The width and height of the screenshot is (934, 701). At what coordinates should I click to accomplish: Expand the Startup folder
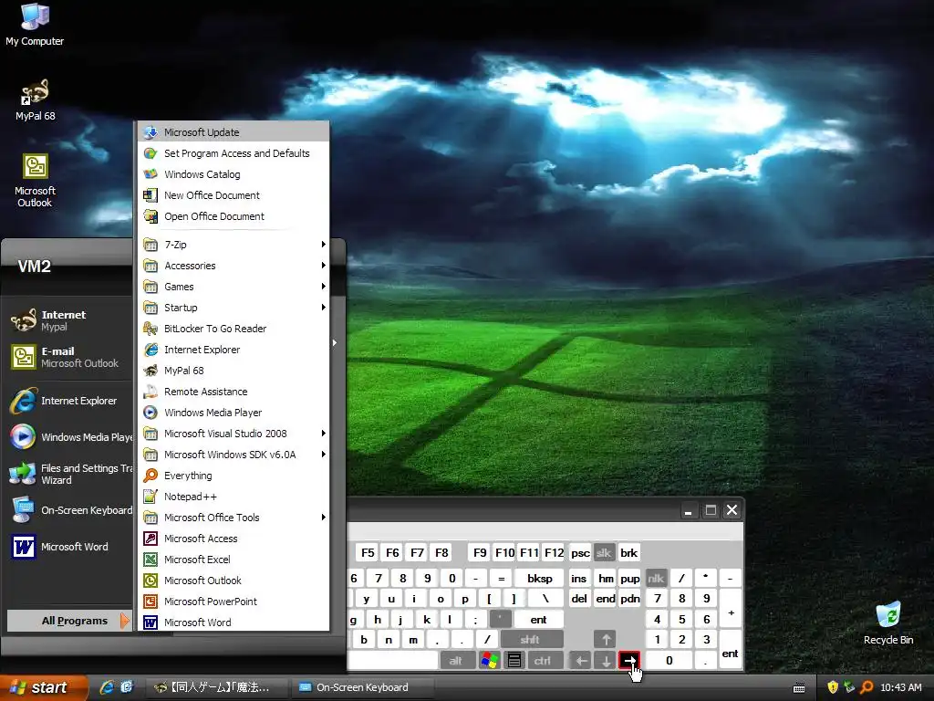pyautogui.click(x=233, y=308)
